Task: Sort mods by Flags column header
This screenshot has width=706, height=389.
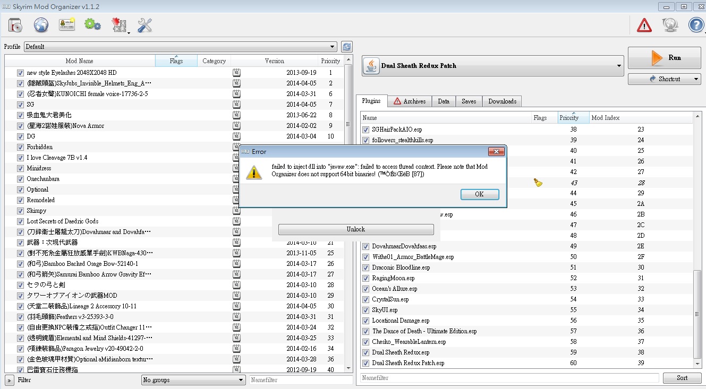Action: coord(176,61)
